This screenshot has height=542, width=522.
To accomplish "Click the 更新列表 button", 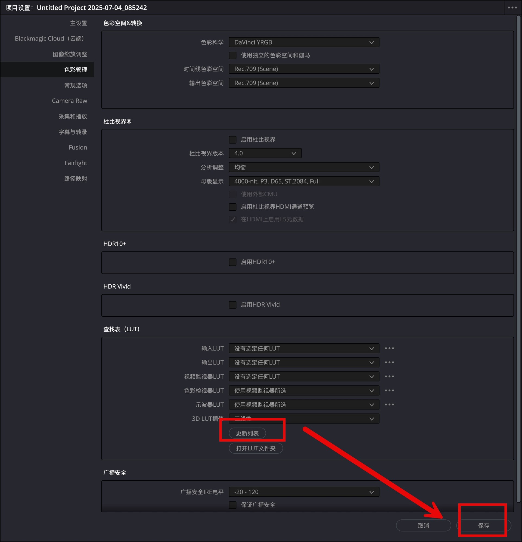I will (247, 433).
